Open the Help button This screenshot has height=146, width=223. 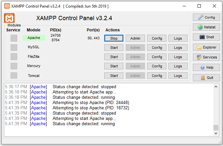coord(206,67)
